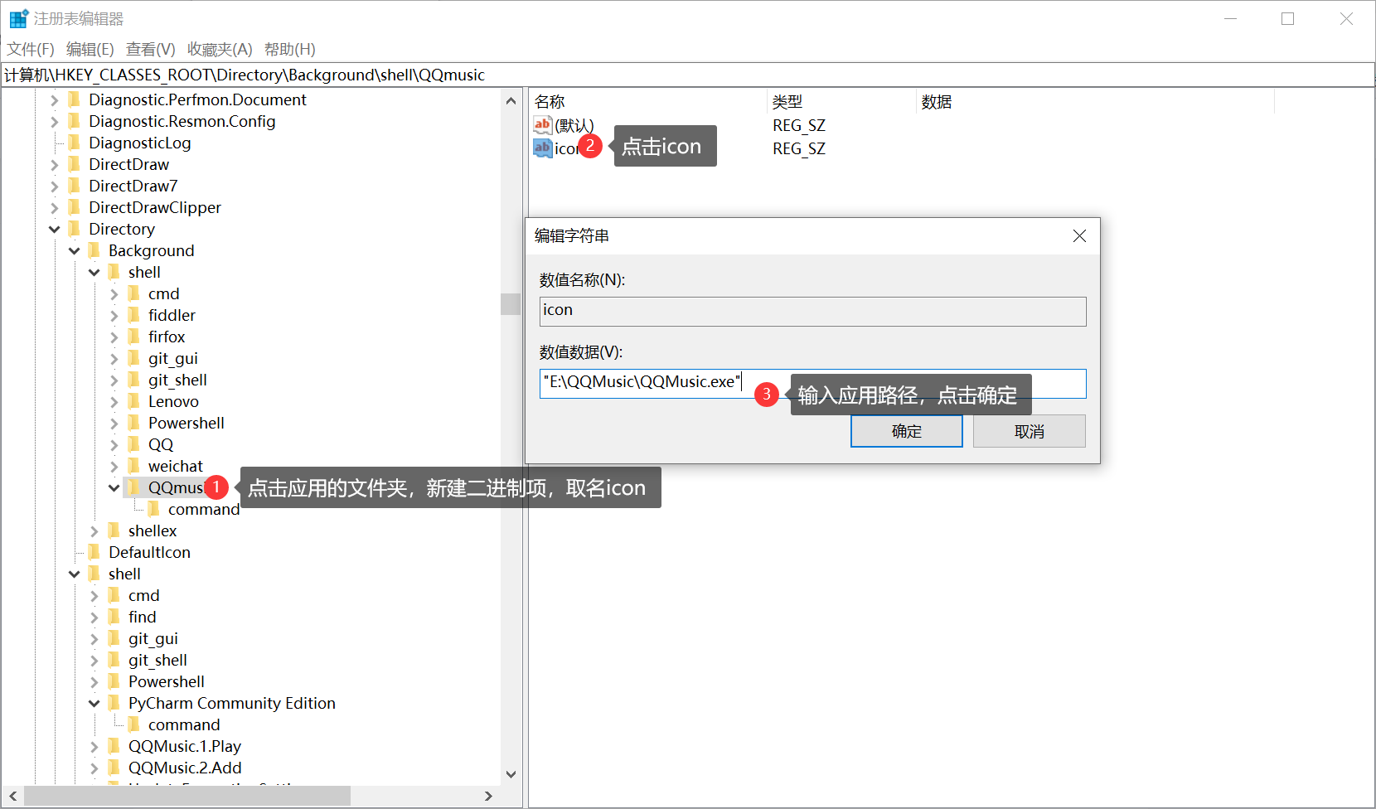Expand Diagnostic.Perfmon.Document key
Image resolution: width=1376 pixels, height=809 pixels.
tap(55, 100)
